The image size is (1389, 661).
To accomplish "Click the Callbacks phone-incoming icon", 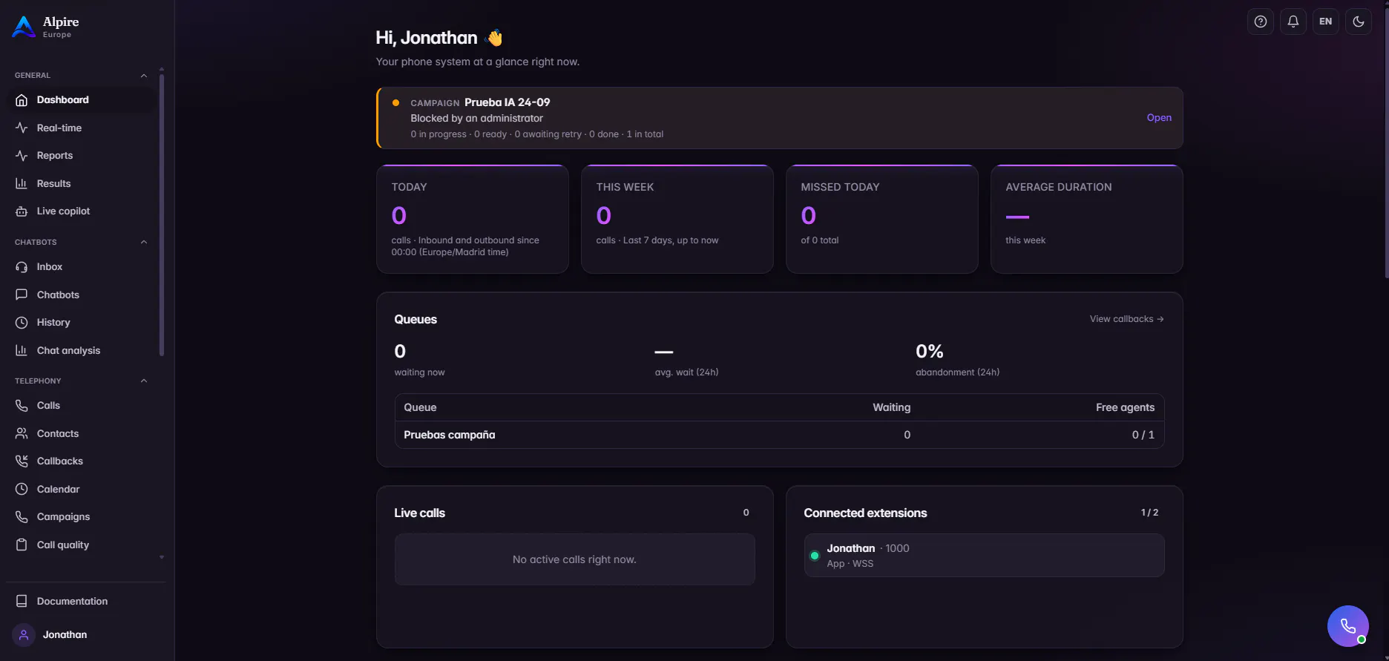I will tap(22, 461).
